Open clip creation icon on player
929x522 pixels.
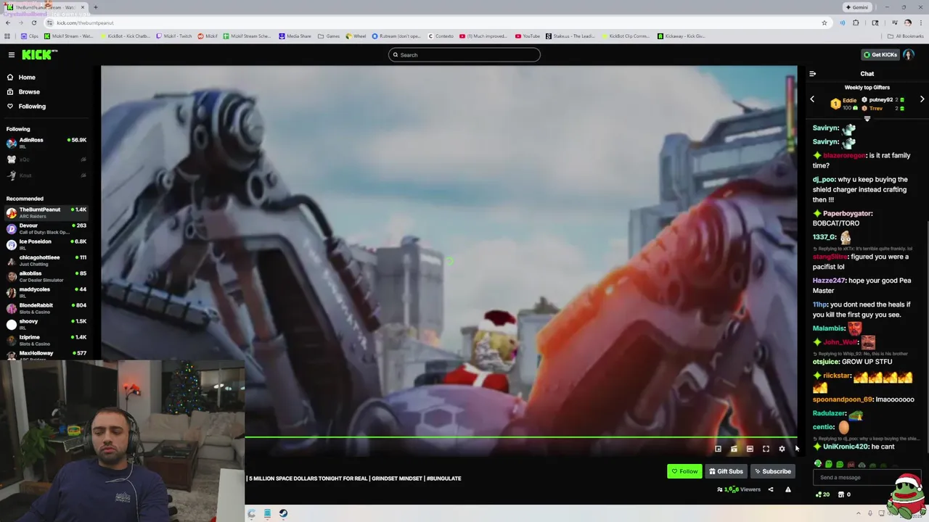pos(734,449)
